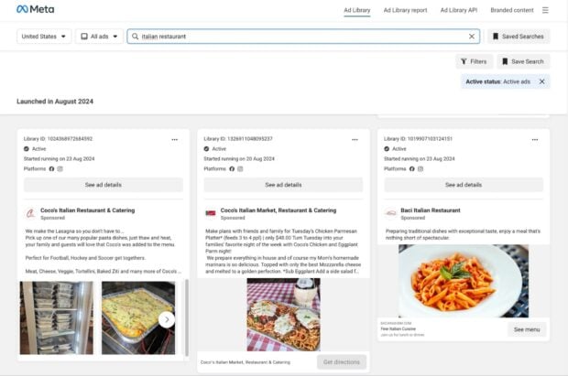The image size is (568, 376).
Task: Open the Ad Library API tab
Action: pyautogui.click(x=459, y=10)
